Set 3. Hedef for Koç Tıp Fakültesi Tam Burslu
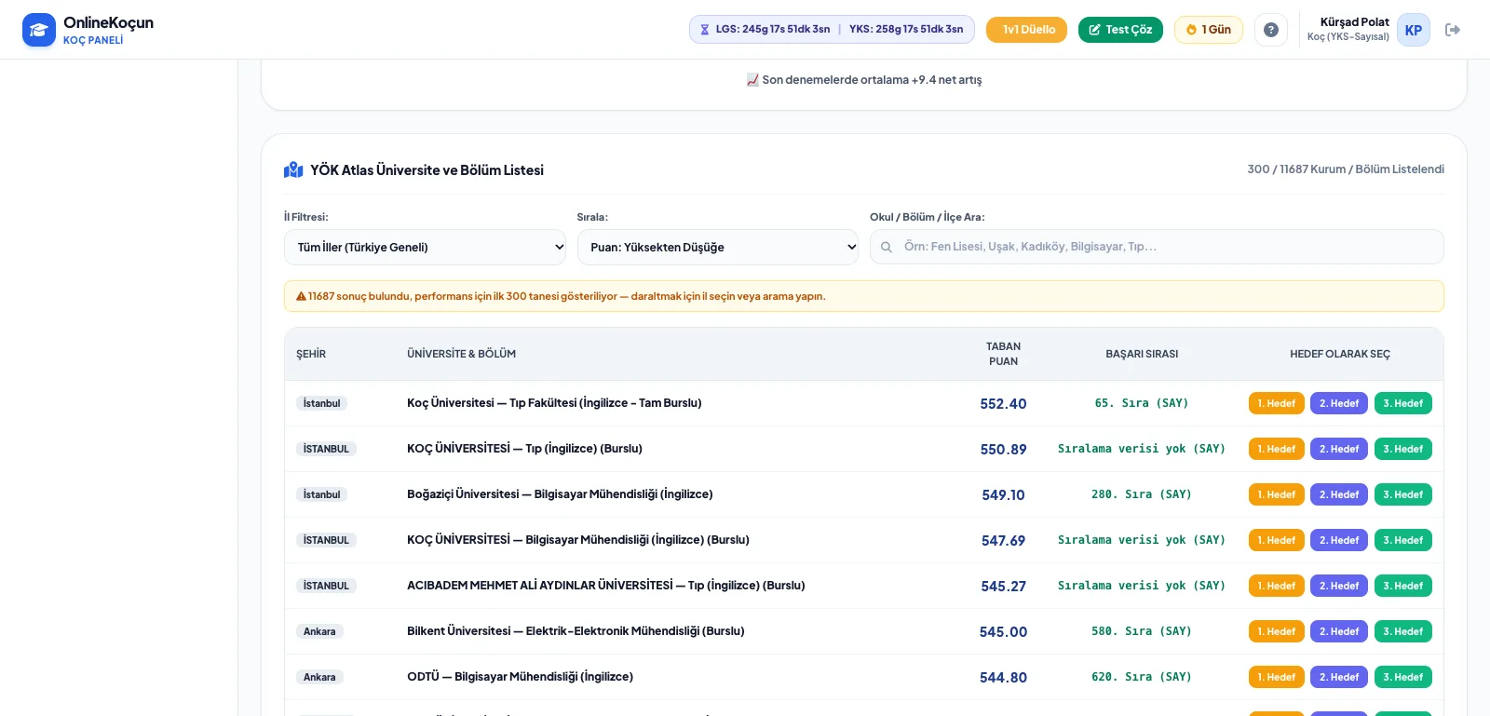 tap(1403, 403)
